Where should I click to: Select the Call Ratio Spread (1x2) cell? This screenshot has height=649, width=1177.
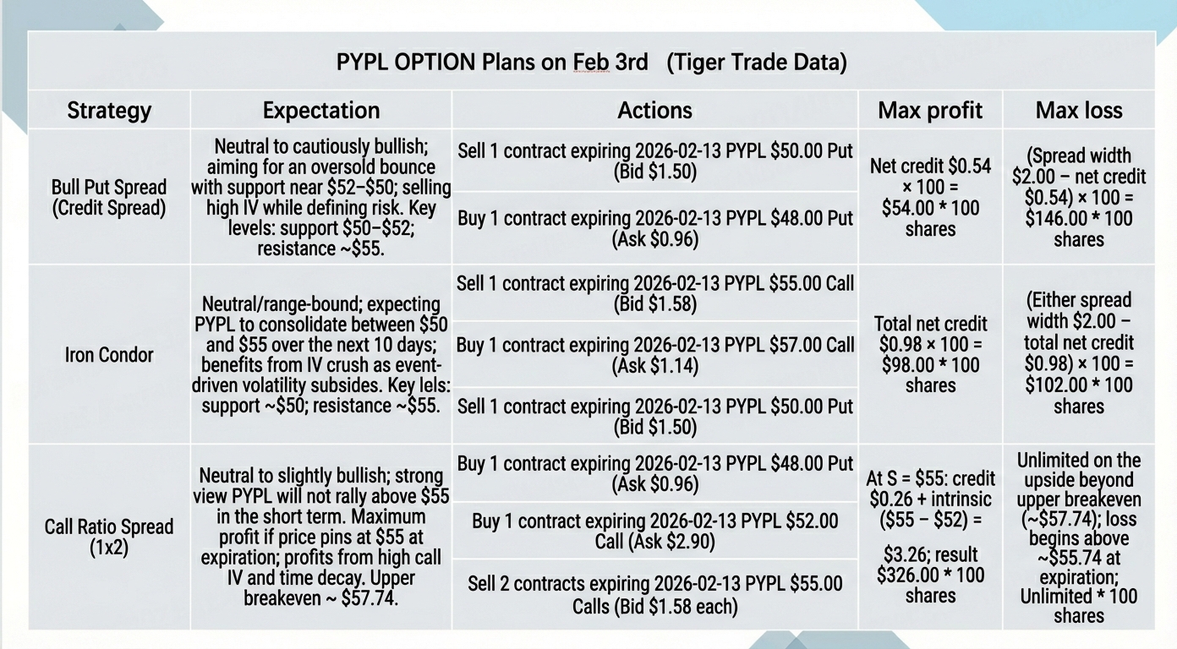click(109, 537)
